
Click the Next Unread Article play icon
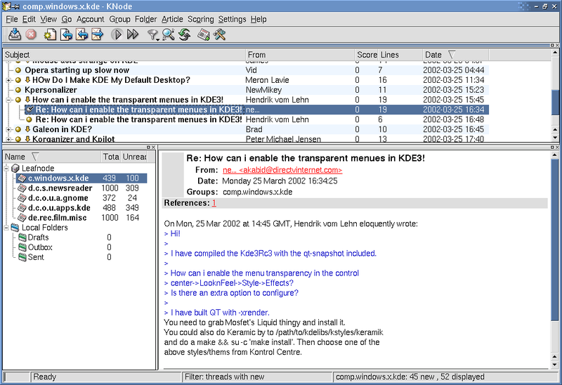(117, 34)
